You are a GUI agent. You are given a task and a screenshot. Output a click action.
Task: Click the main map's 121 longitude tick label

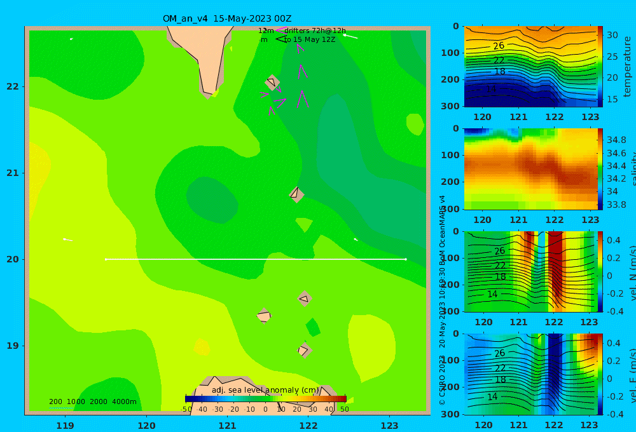(x=227, y=426)
